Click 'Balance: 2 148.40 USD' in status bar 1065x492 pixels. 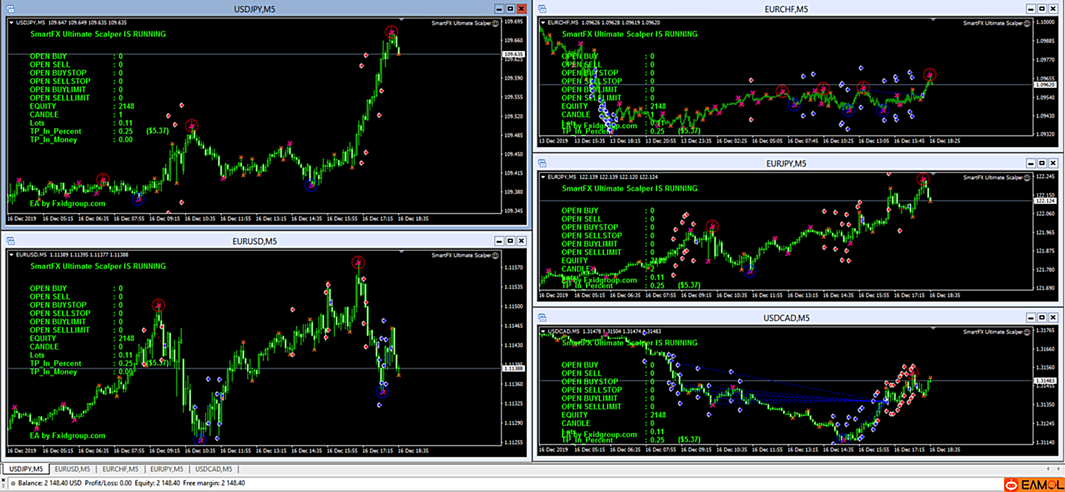click(x=50, y=483)
